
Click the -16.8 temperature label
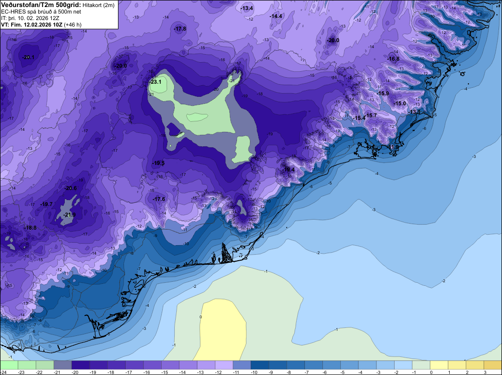tap(394, 59)
